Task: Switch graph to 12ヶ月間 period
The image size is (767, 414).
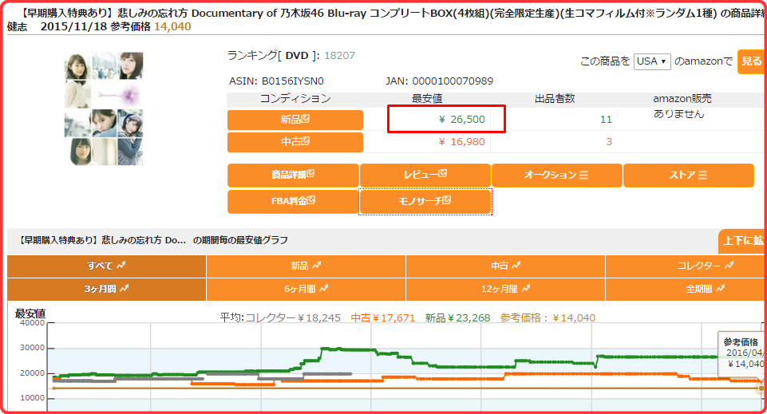Action: [x=505, y=290]
